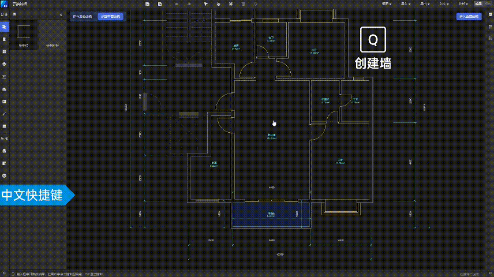Click the blue button at canvas top right

(x=470, y=17)
